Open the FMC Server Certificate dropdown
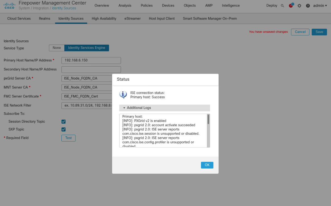 pyautogui.click(x=87, y=96)
